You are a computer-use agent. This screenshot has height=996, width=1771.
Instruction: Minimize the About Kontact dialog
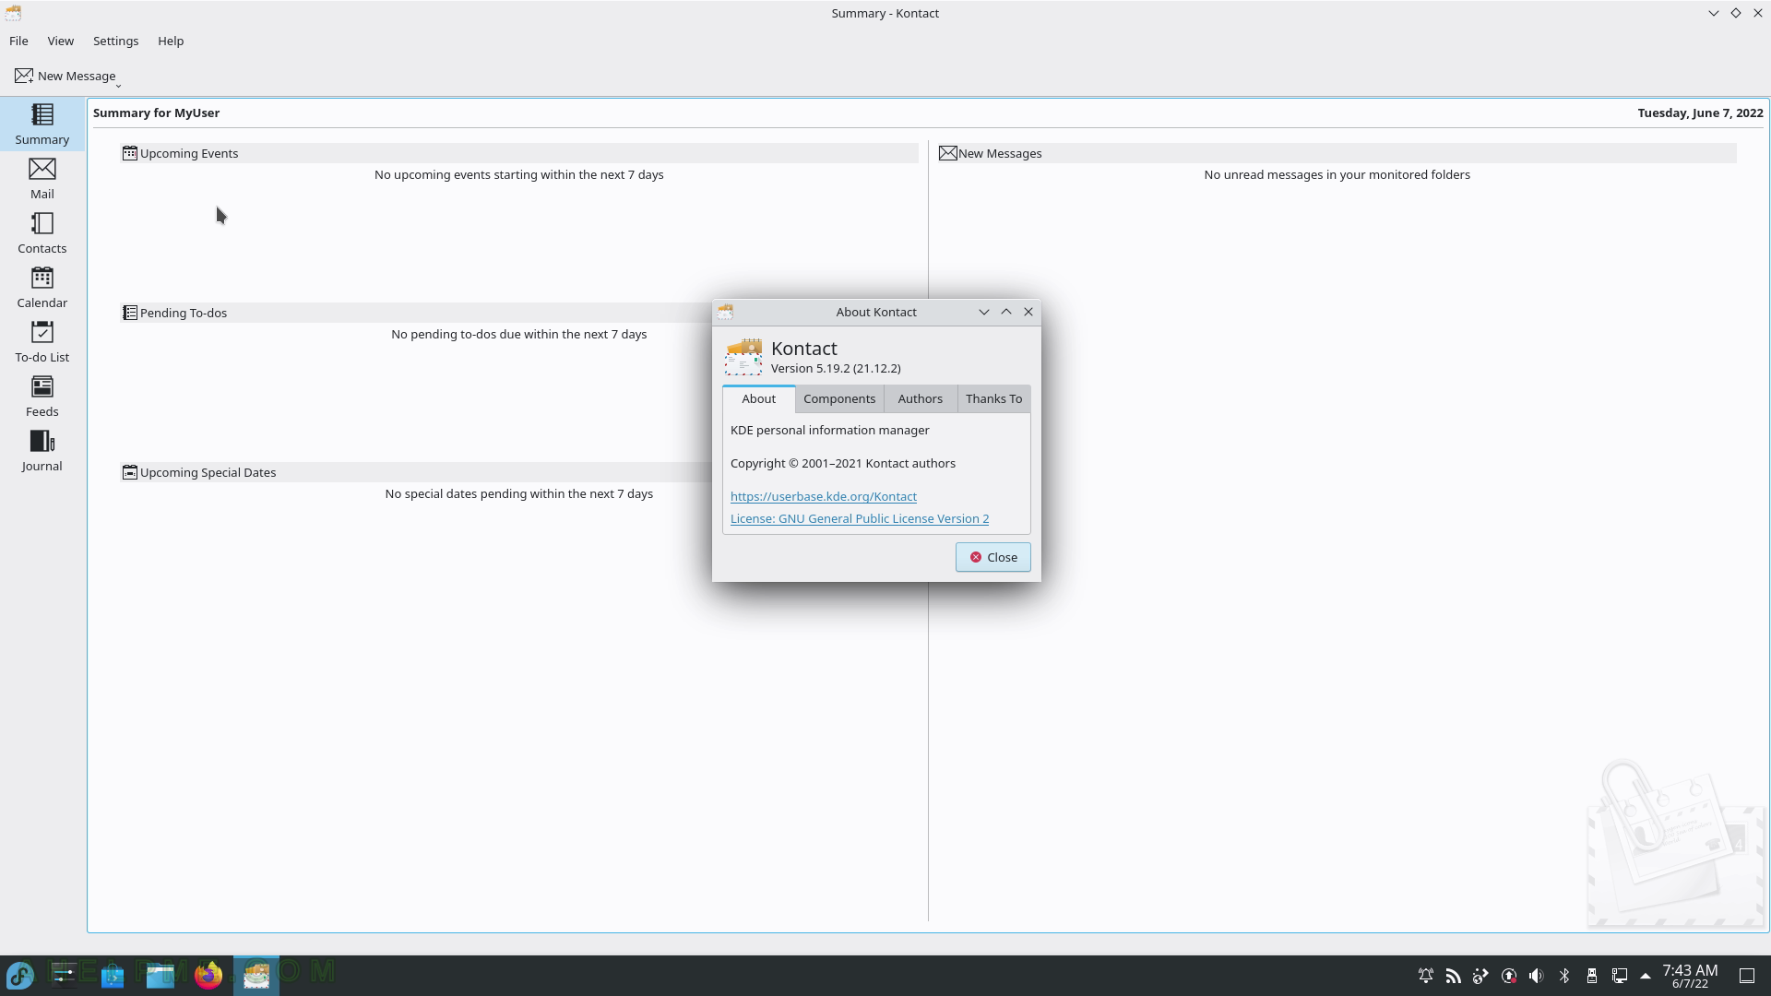pos(983,312)
